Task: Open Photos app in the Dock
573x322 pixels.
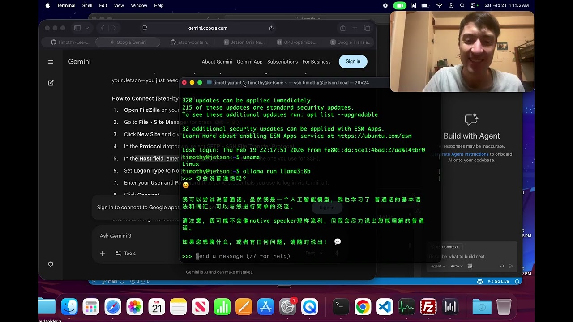Action: (135, 307)
